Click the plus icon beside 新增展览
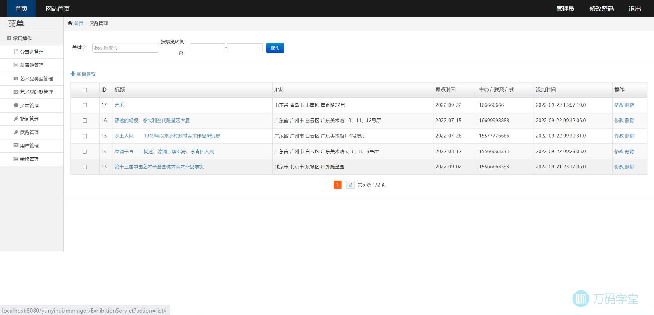 click(73, 74)
